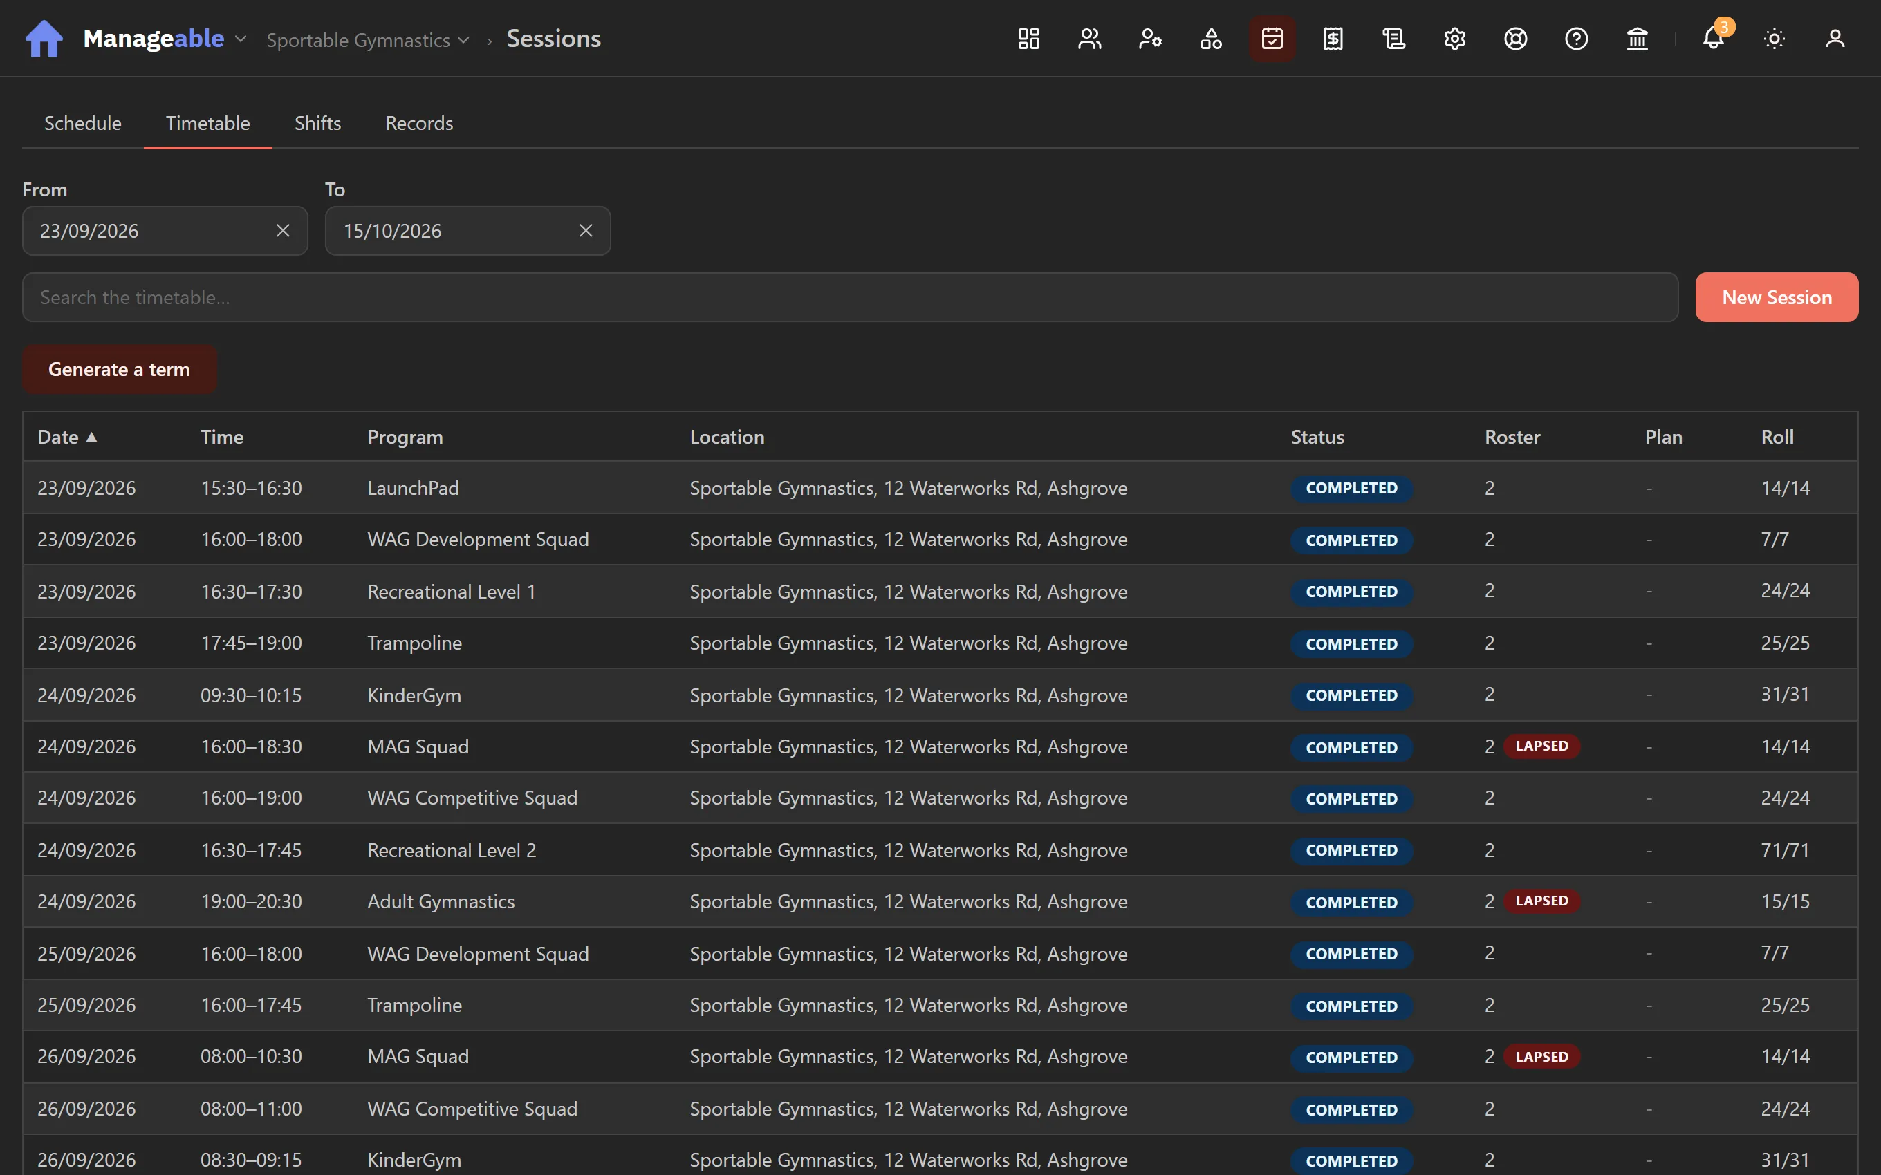Click the Sessions breadcrumb title
This screenshot has width=1881, height=1175.
pyautogui.click(x=553, y=38)
